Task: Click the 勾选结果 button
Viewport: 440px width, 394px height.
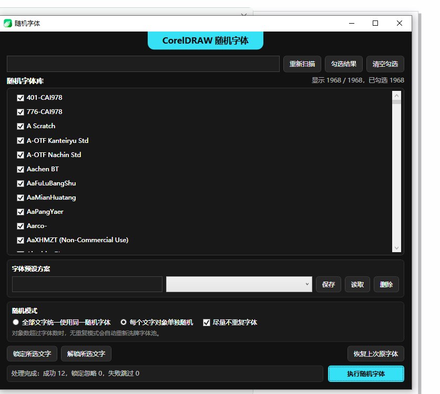Action: coord(344,64)
